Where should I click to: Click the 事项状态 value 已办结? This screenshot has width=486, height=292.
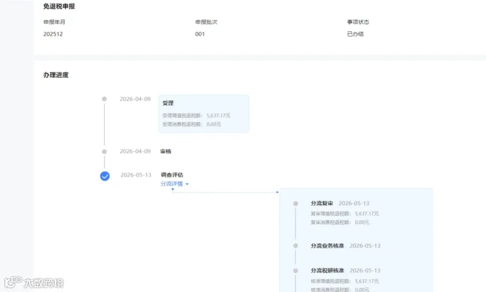point(355,34)
